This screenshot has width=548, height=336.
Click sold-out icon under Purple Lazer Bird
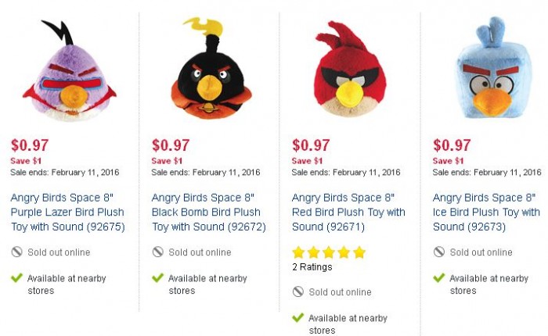coord(16,252)
